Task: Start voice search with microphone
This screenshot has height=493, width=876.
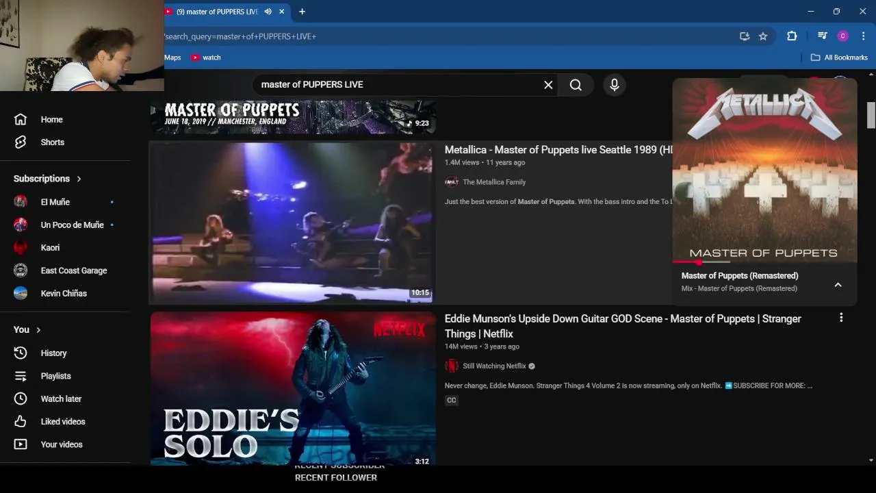Action: point(615,85)
